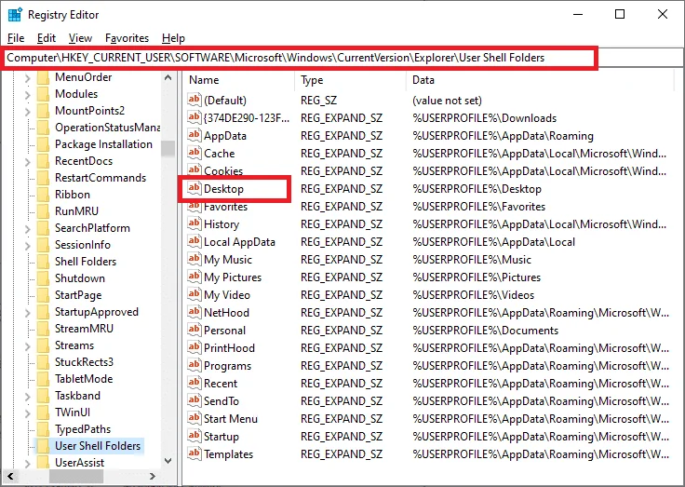Open the Help menu
The width and height of the screenshot is (685, 487).
coord(173,38)
